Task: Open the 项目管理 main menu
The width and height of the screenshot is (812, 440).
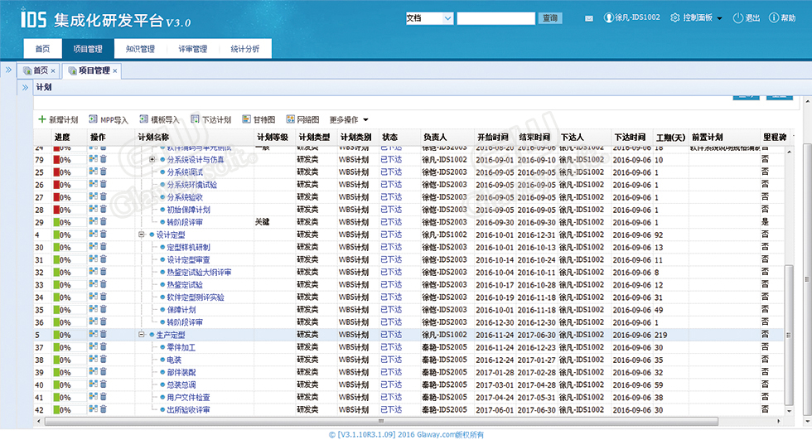Action: (88, 49)
